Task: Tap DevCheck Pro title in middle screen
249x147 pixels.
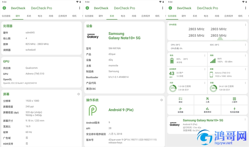Action: (x=125, y=8)
